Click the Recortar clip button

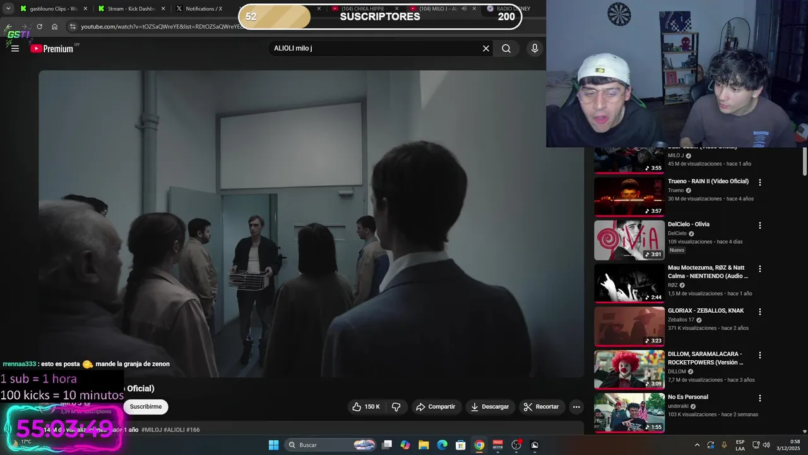[x=542, y=407]
